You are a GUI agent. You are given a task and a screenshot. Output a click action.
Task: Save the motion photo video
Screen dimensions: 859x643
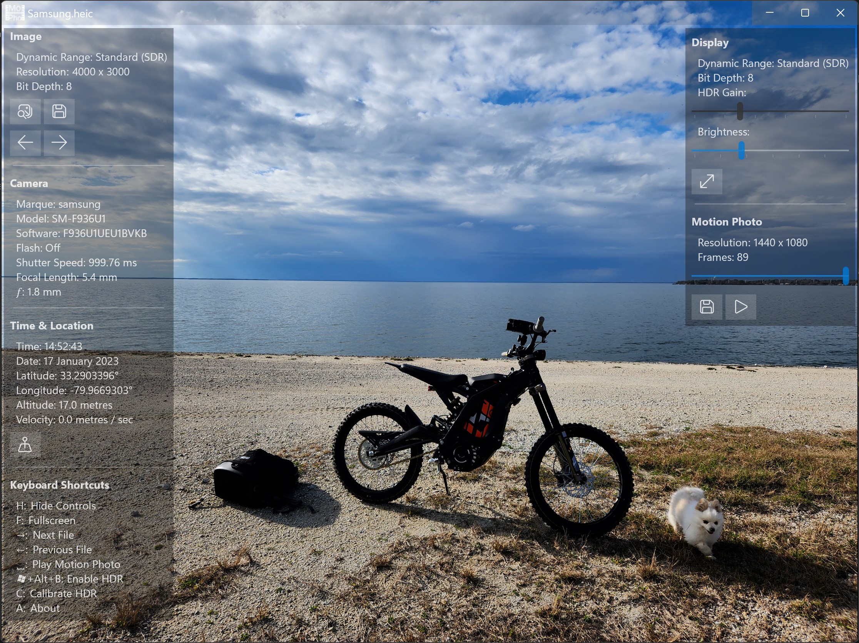pyautogui.click(x=706, y=307)
